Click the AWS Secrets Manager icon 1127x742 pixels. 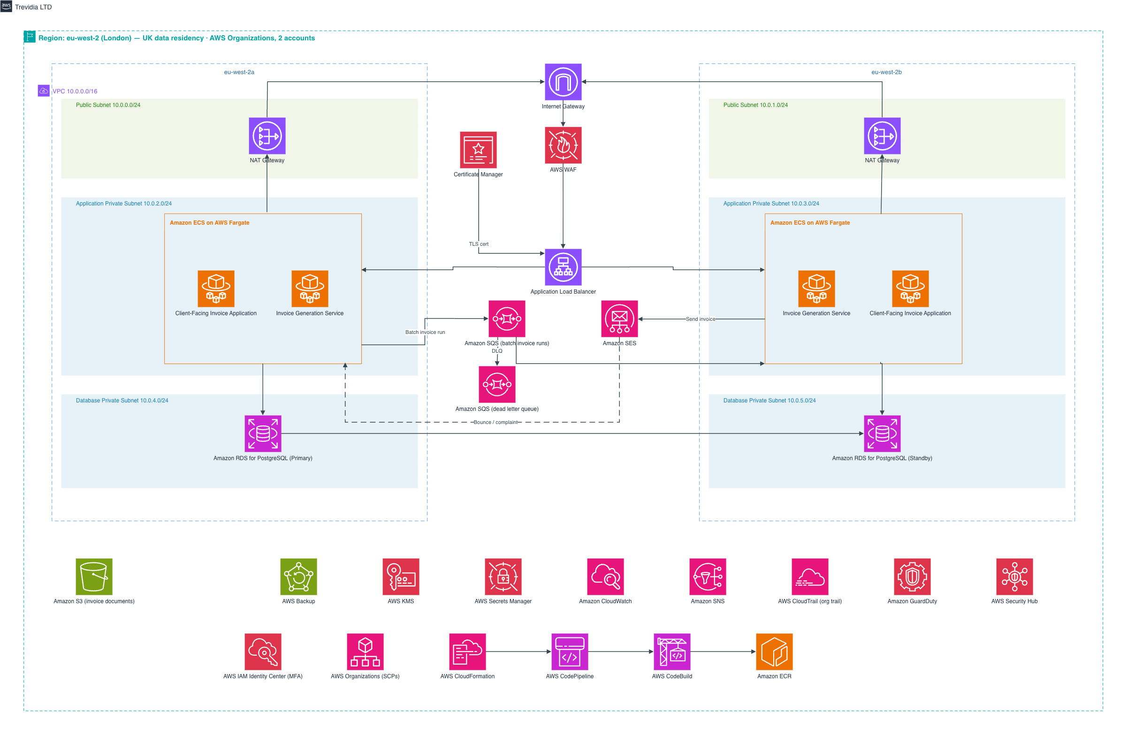[x=503, y=577]
